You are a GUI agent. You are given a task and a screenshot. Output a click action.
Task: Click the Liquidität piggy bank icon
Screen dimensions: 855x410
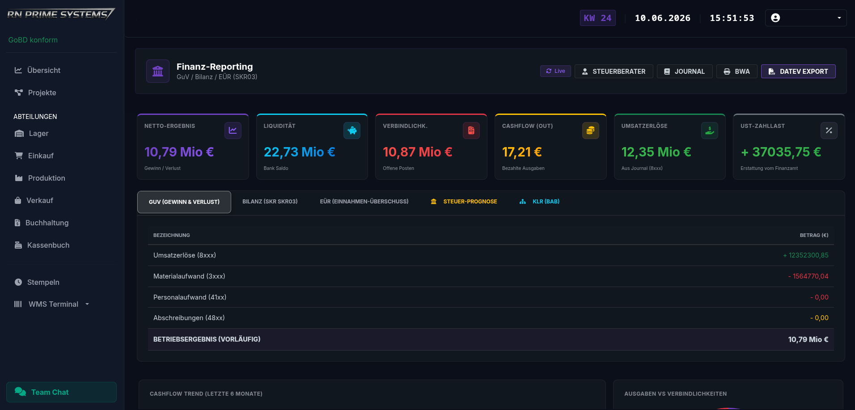(x=352, y=131)
